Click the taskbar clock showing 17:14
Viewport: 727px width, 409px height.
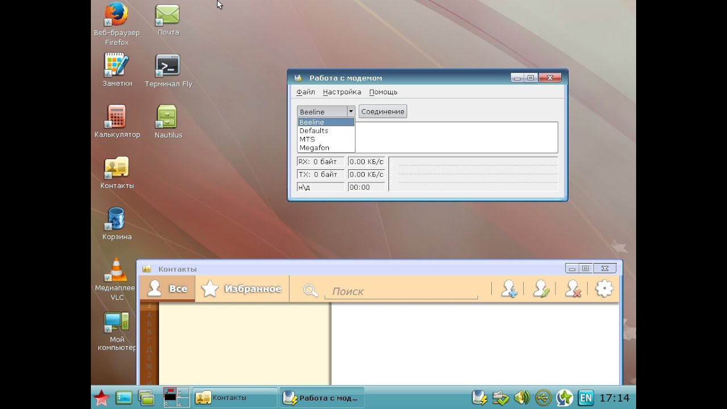(x=615, y=398)
